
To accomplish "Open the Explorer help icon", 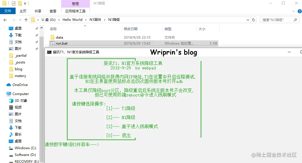I will click(x=300, y=11).
